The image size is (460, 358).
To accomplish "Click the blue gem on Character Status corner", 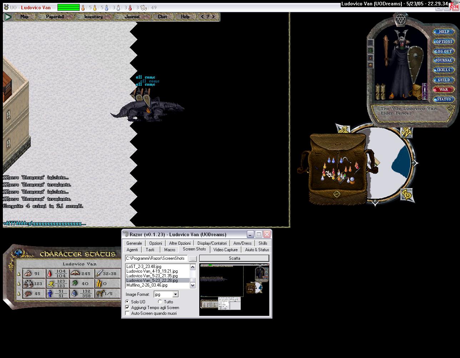I will pos(19,253).
